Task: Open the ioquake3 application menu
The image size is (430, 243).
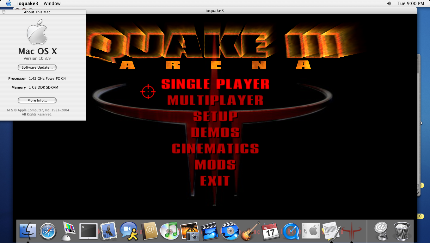Action: pos(28,3)
